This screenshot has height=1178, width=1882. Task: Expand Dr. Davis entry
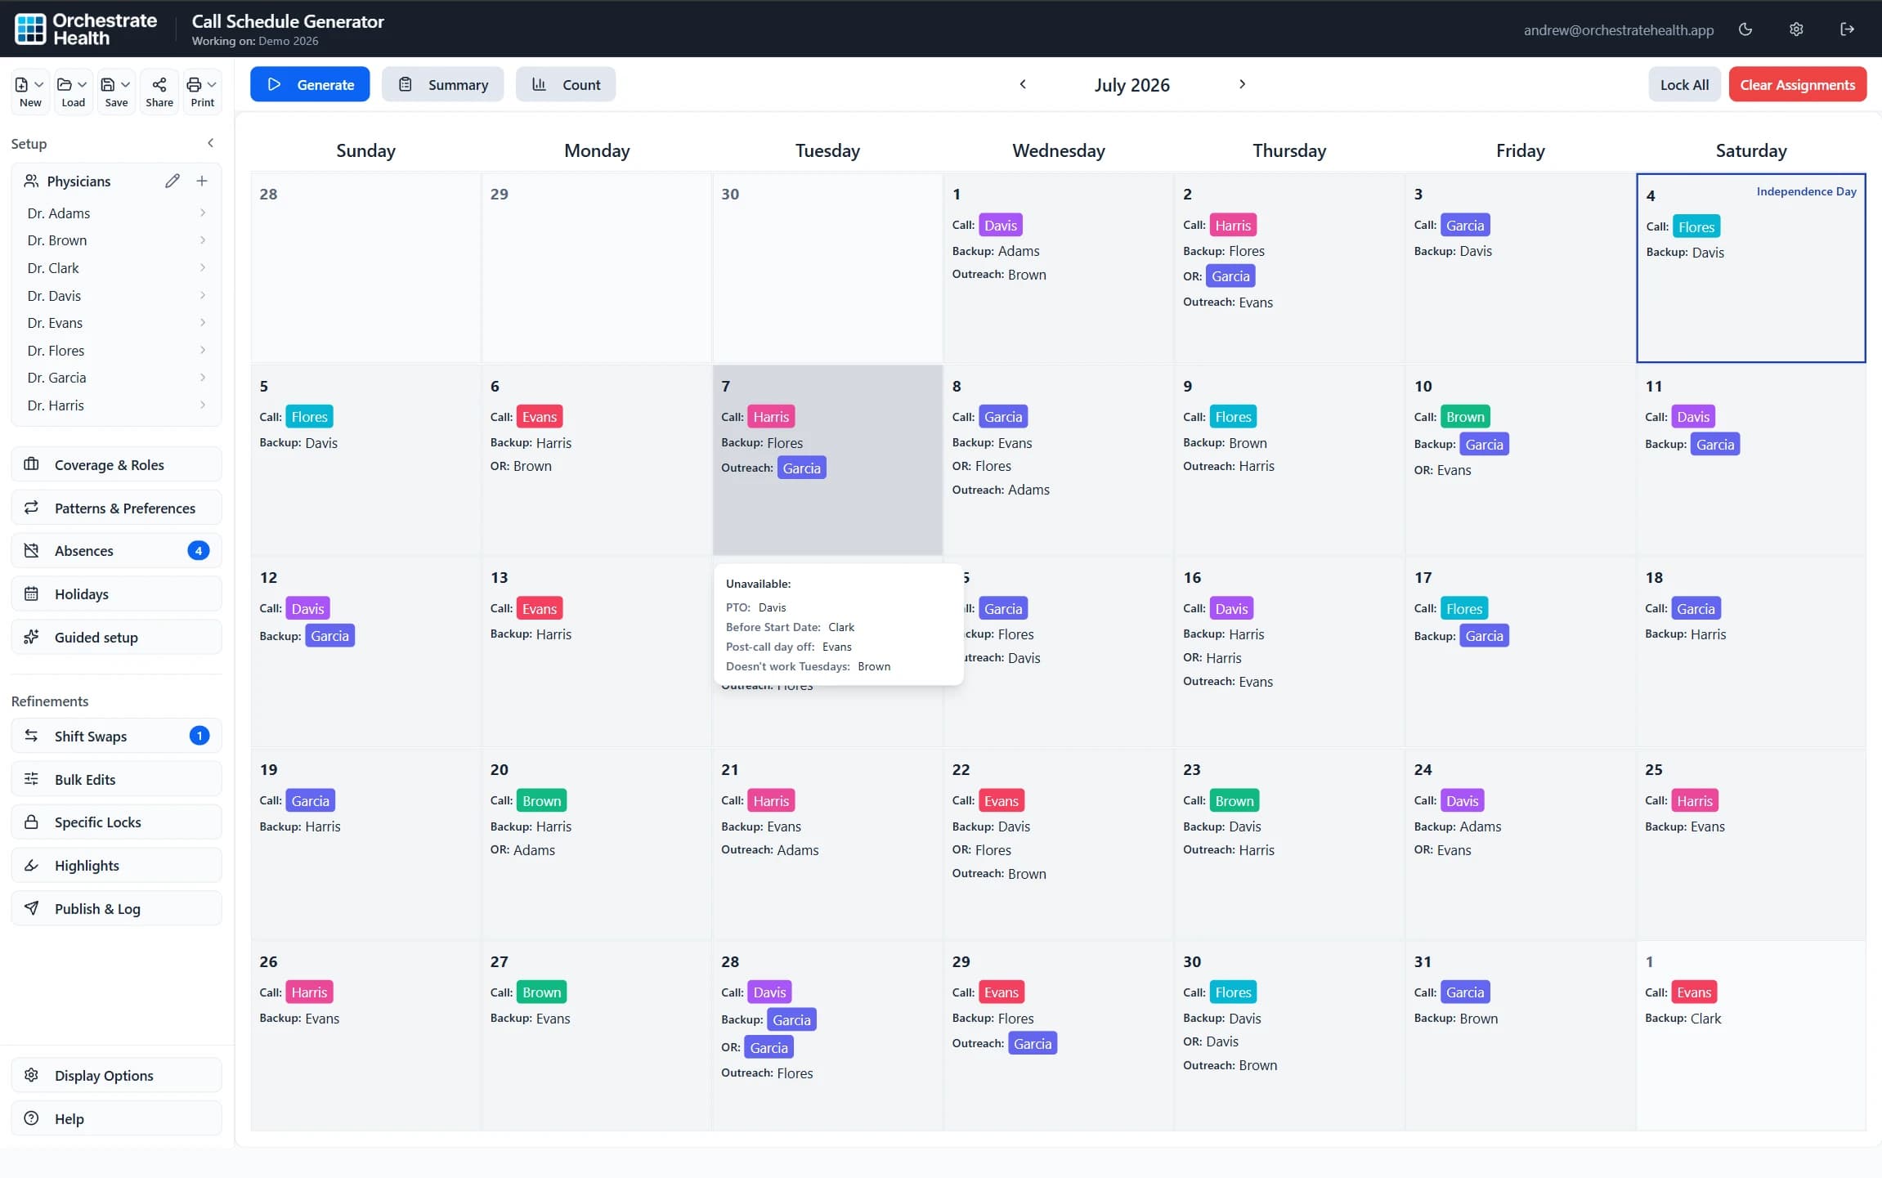[x=116, y=295]
